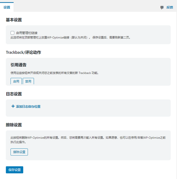
Task: Click empty area below 添加日志保存位置 in log panel
Action: pos(88,113)
